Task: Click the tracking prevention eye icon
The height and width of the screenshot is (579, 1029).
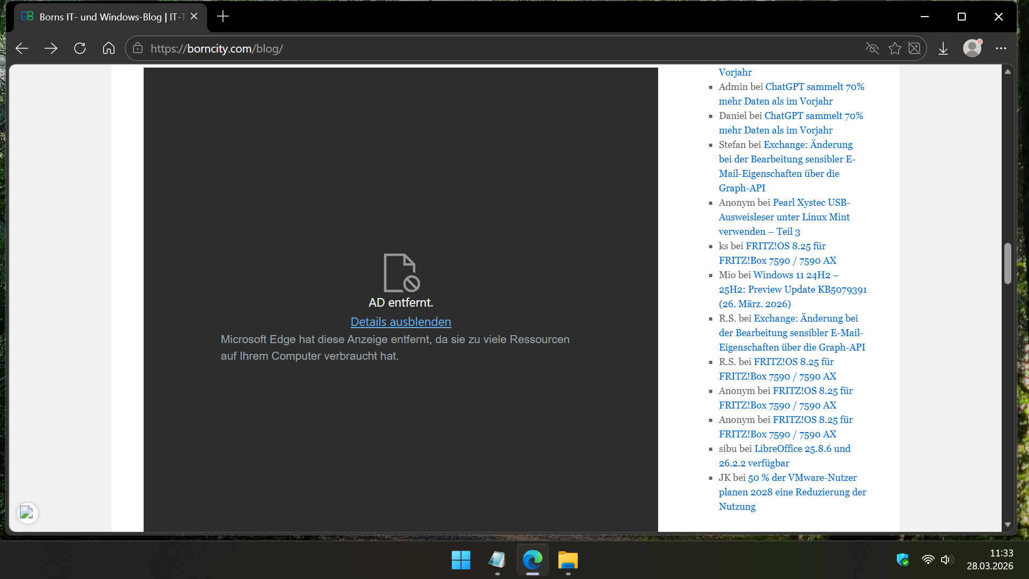Action: click(872, 48)
